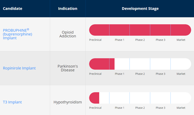Click the Indication column header
Viewport: 194px width, 115px height.
(68, 8)
